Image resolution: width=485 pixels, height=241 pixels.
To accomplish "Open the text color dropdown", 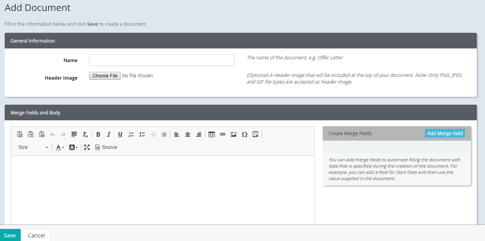I will click(59, 147).
